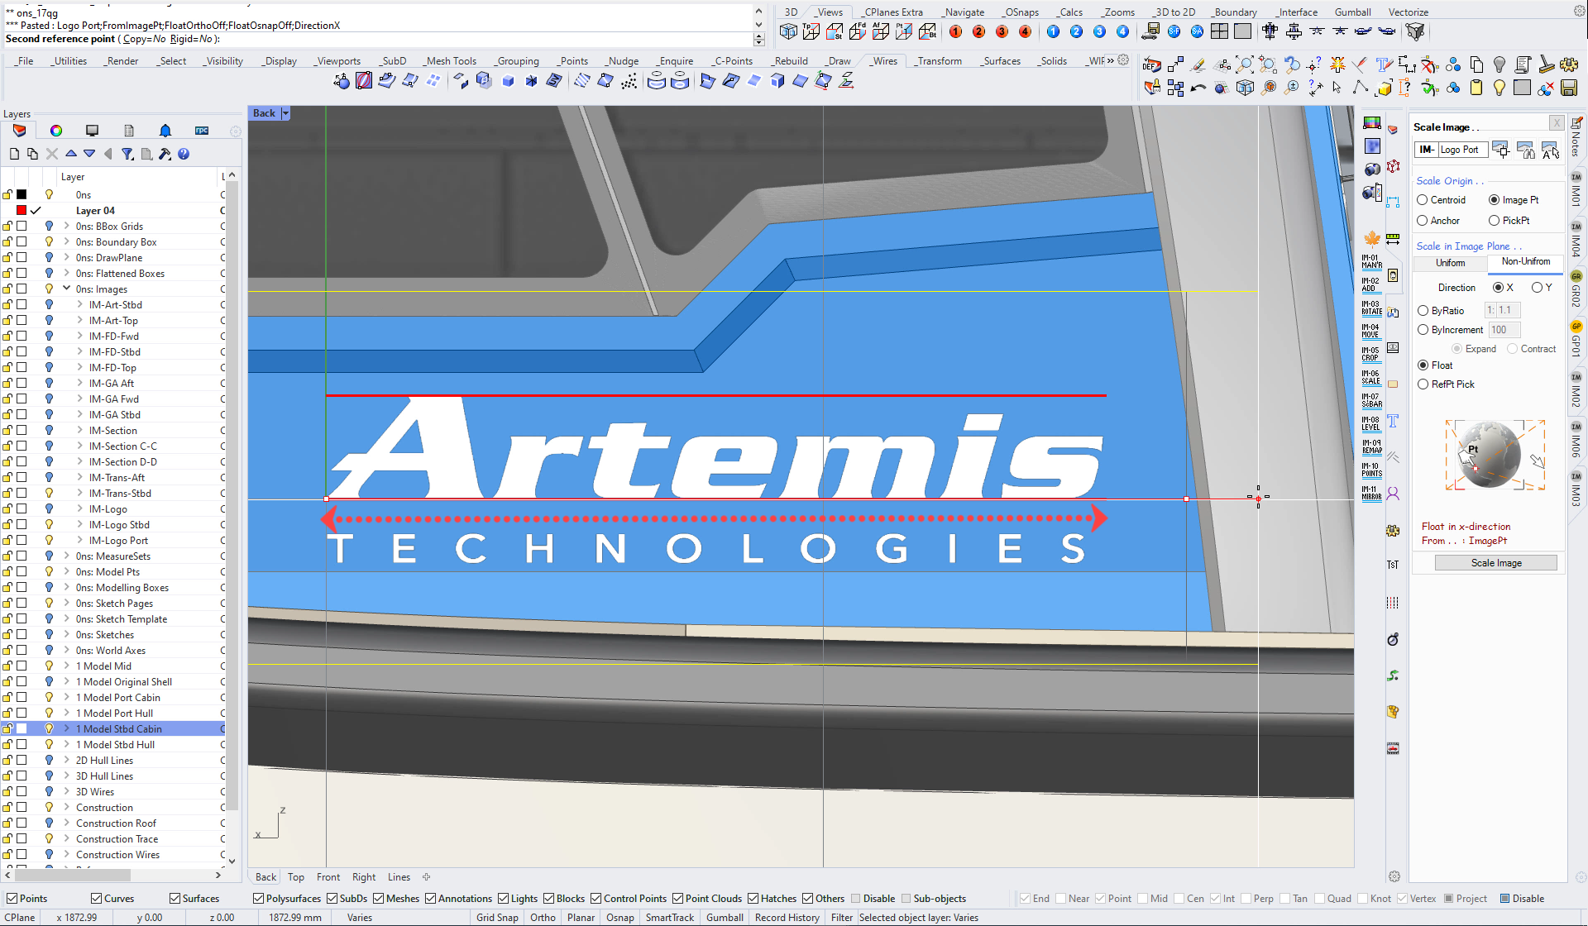This screenshot has height=926, width=1588.
Task: Open Layers panel help question icon
Action: [x=184, y=154]
